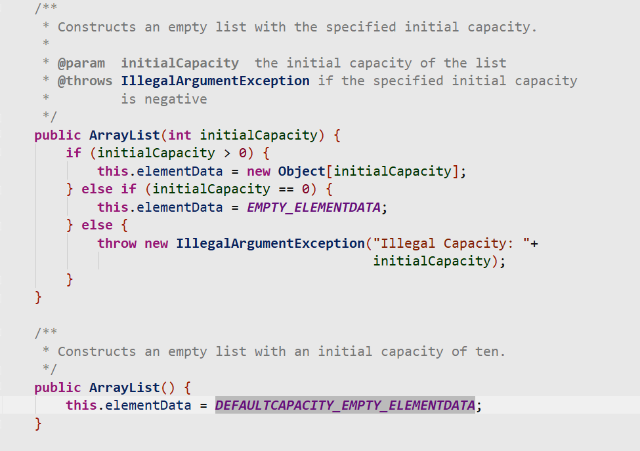Screen dimensions: 640x451
Task: Click bold initialCapacity in the @param line
Action: coord(180,63)
